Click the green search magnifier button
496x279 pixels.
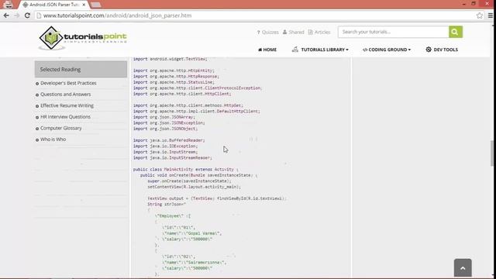point(456,32)
